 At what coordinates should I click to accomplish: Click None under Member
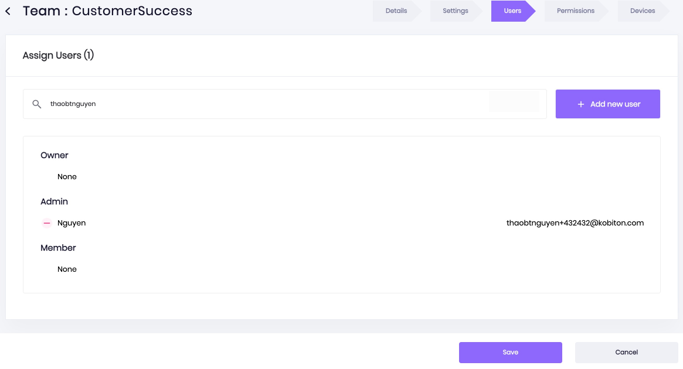click(67, 269)
